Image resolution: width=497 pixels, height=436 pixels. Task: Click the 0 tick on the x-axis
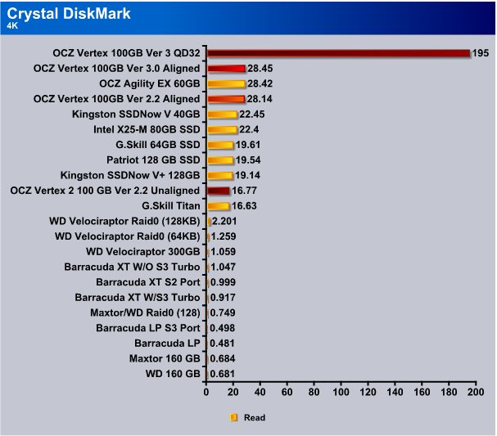206,392
